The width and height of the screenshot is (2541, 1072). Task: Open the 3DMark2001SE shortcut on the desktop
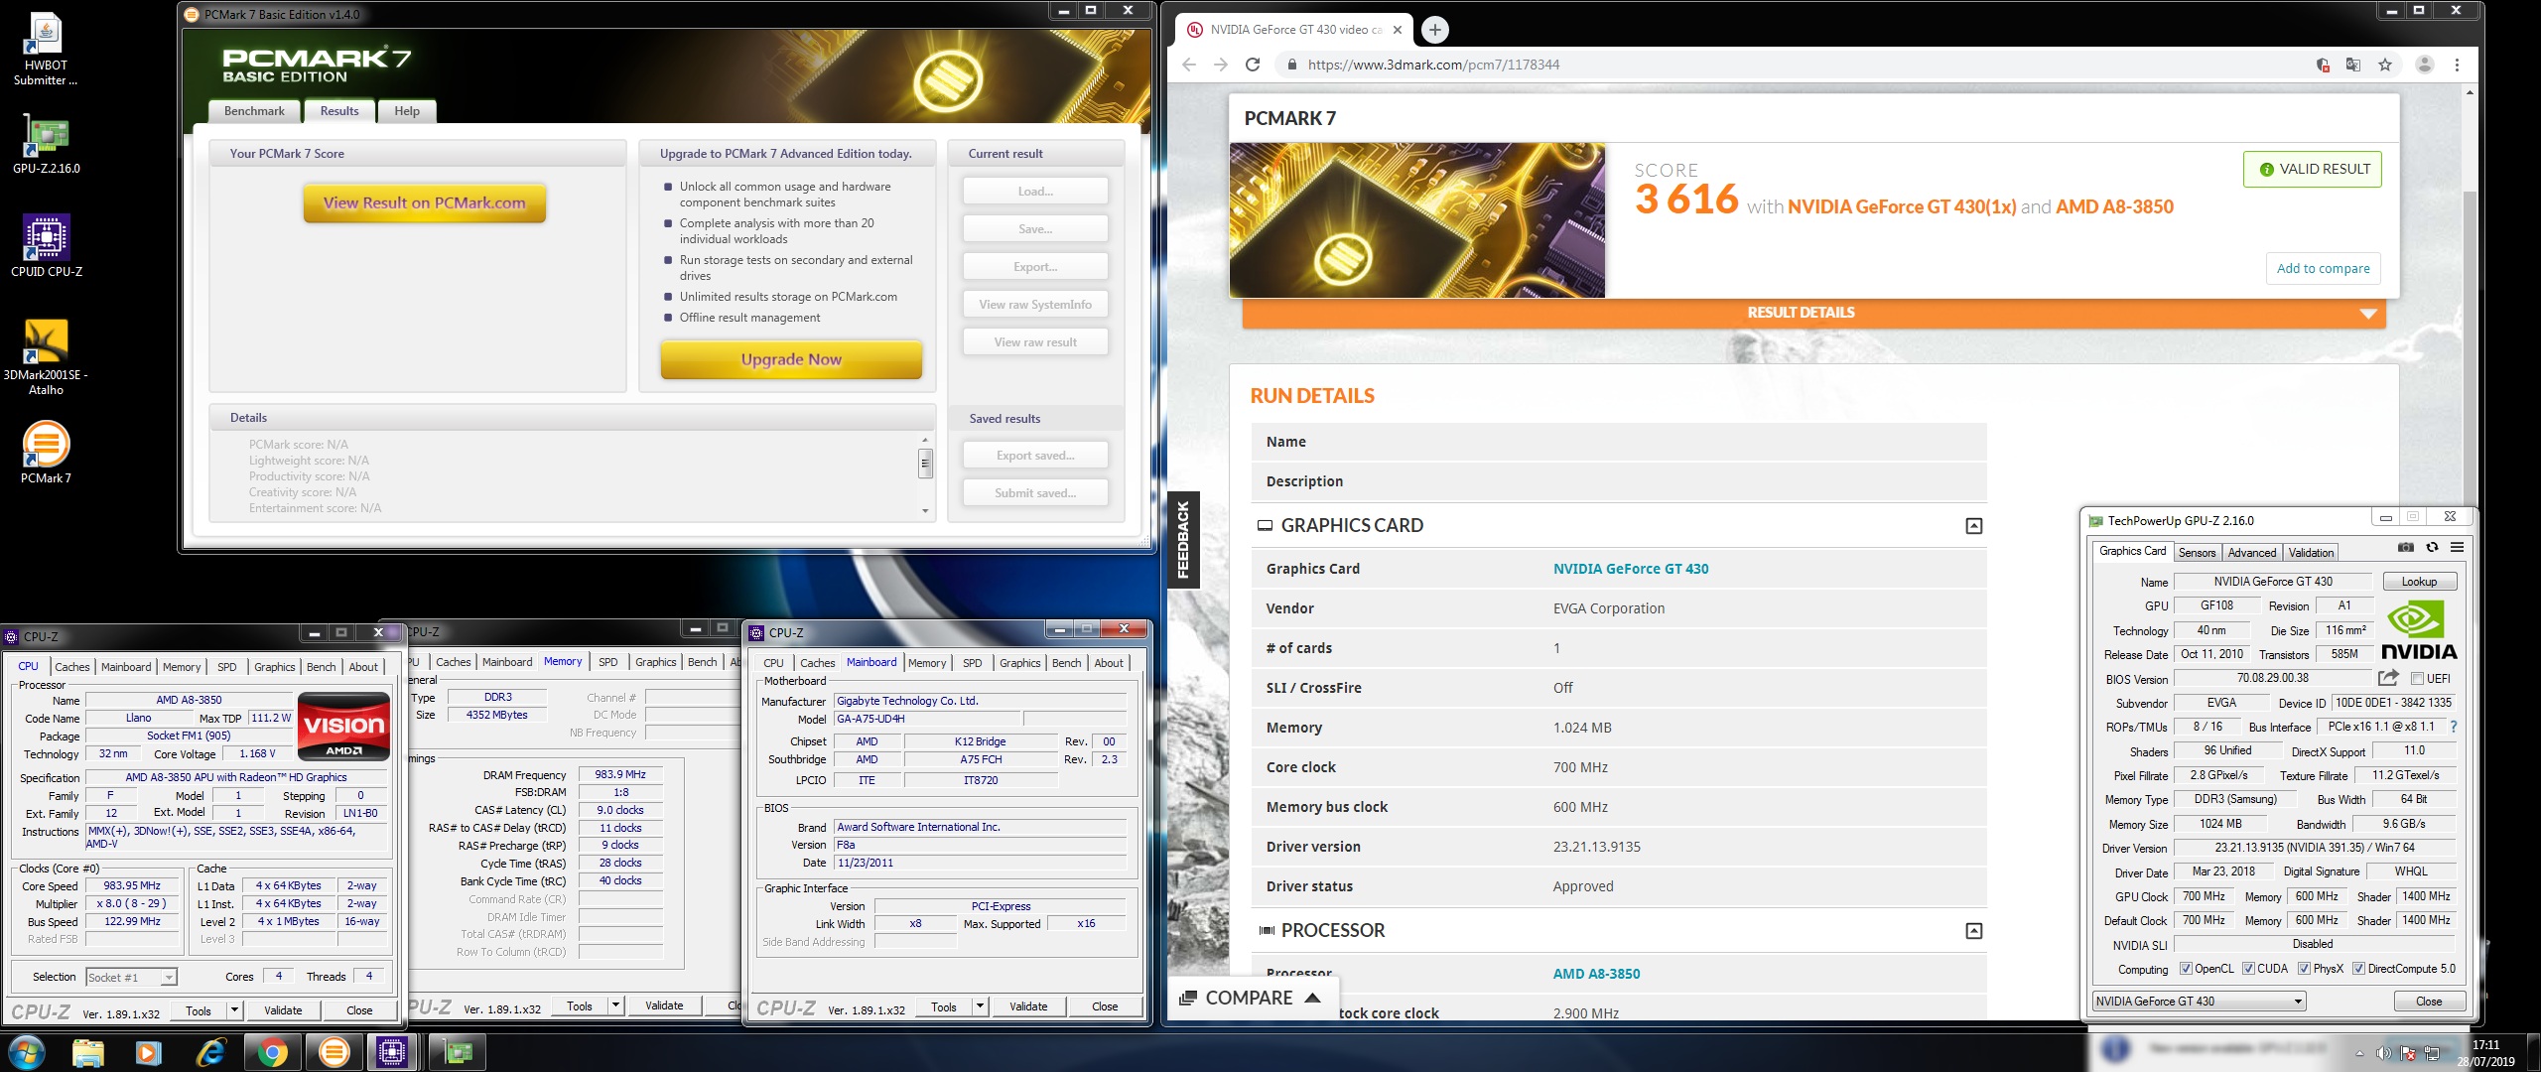tap(46, 357)
